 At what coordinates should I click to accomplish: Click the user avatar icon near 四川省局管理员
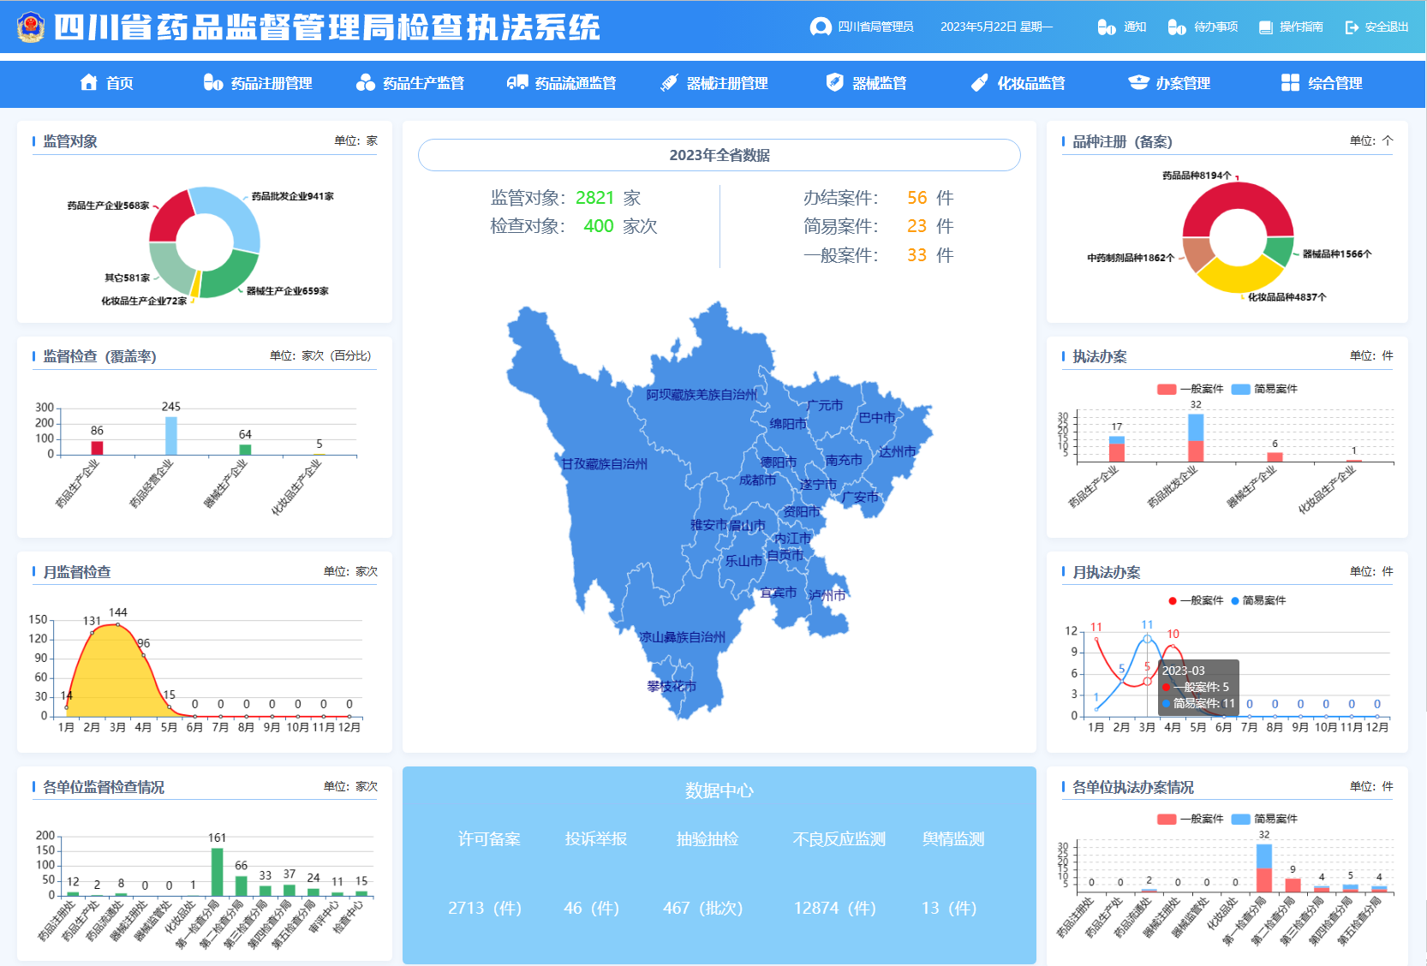click(x=821, y=27)
